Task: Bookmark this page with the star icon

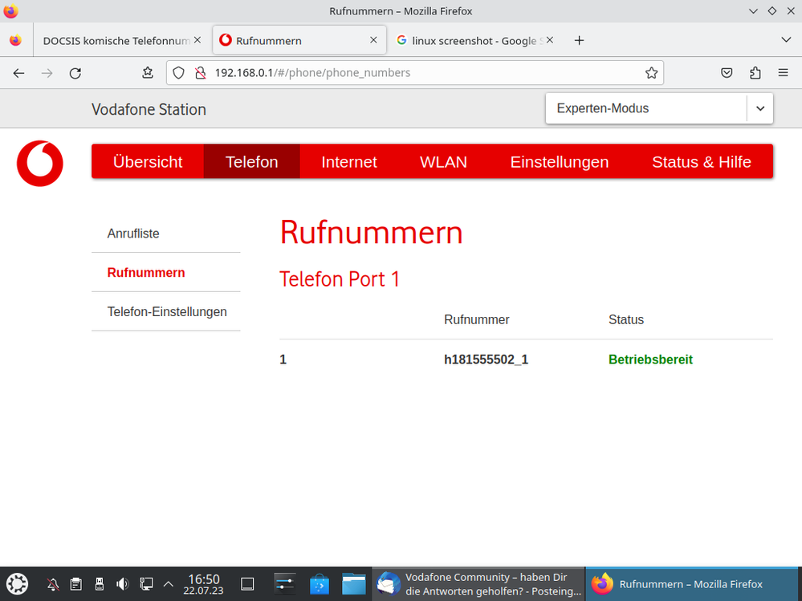Action: coord(651,73)
